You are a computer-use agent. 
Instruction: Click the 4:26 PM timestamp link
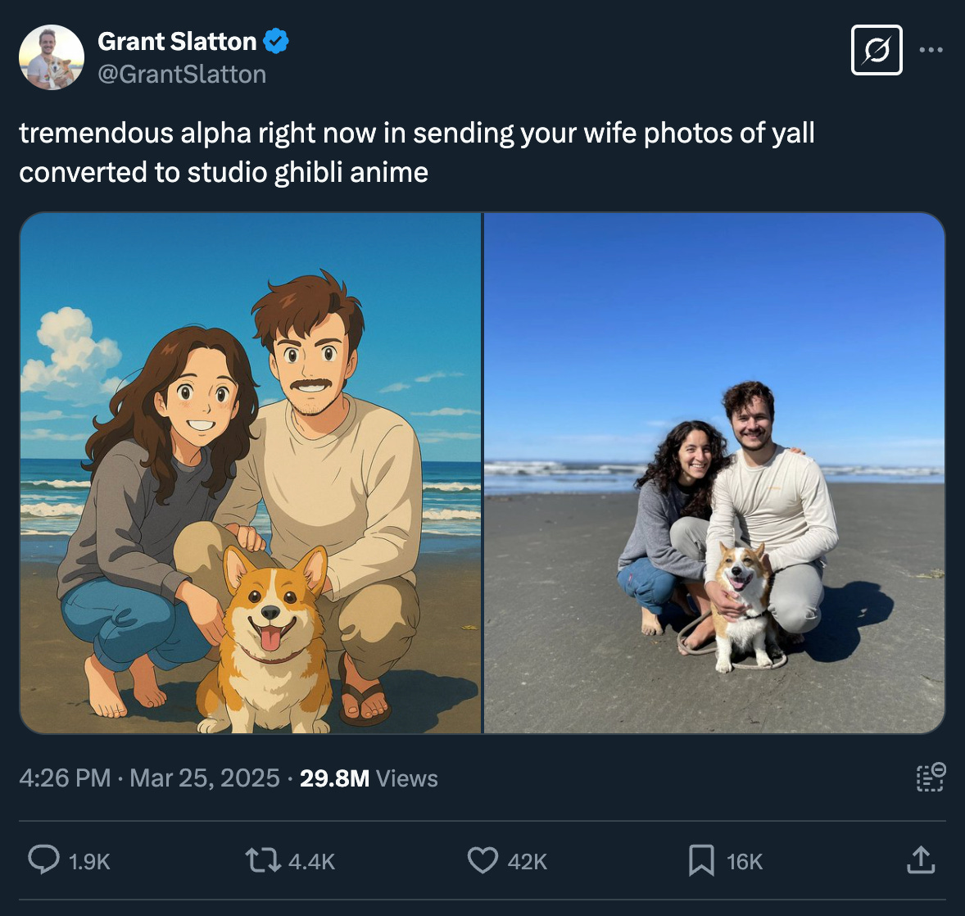point(65,778)
